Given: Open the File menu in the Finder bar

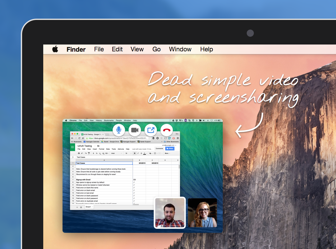Looking at the screenshot, I should 99,49.
